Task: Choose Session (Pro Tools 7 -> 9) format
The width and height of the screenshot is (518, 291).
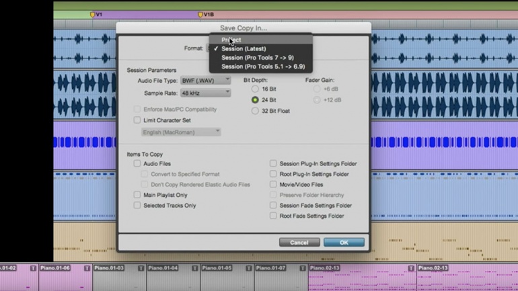Action: pos(257,58)
